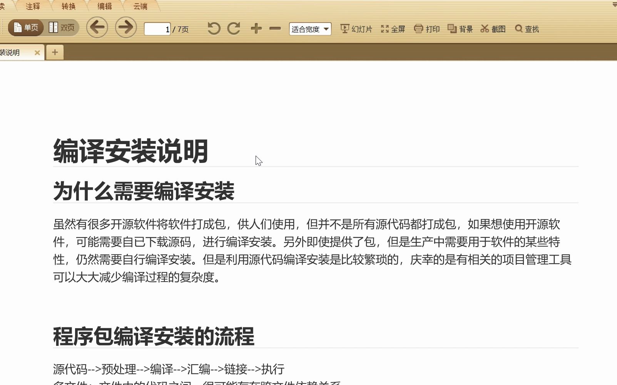Click the heading 为什么需要编译安装
This screenshot has width=617, height=385.
[144, 191]
